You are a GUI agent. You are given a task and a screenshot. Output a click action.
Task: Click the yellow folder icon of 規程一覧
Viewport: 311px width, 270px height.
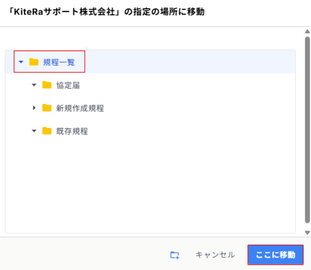point(34,62)
